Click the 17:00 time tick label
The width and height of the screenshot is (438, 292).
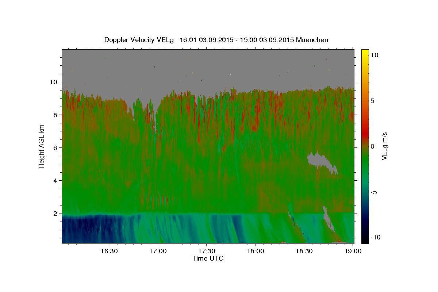(x=158, y=251)
